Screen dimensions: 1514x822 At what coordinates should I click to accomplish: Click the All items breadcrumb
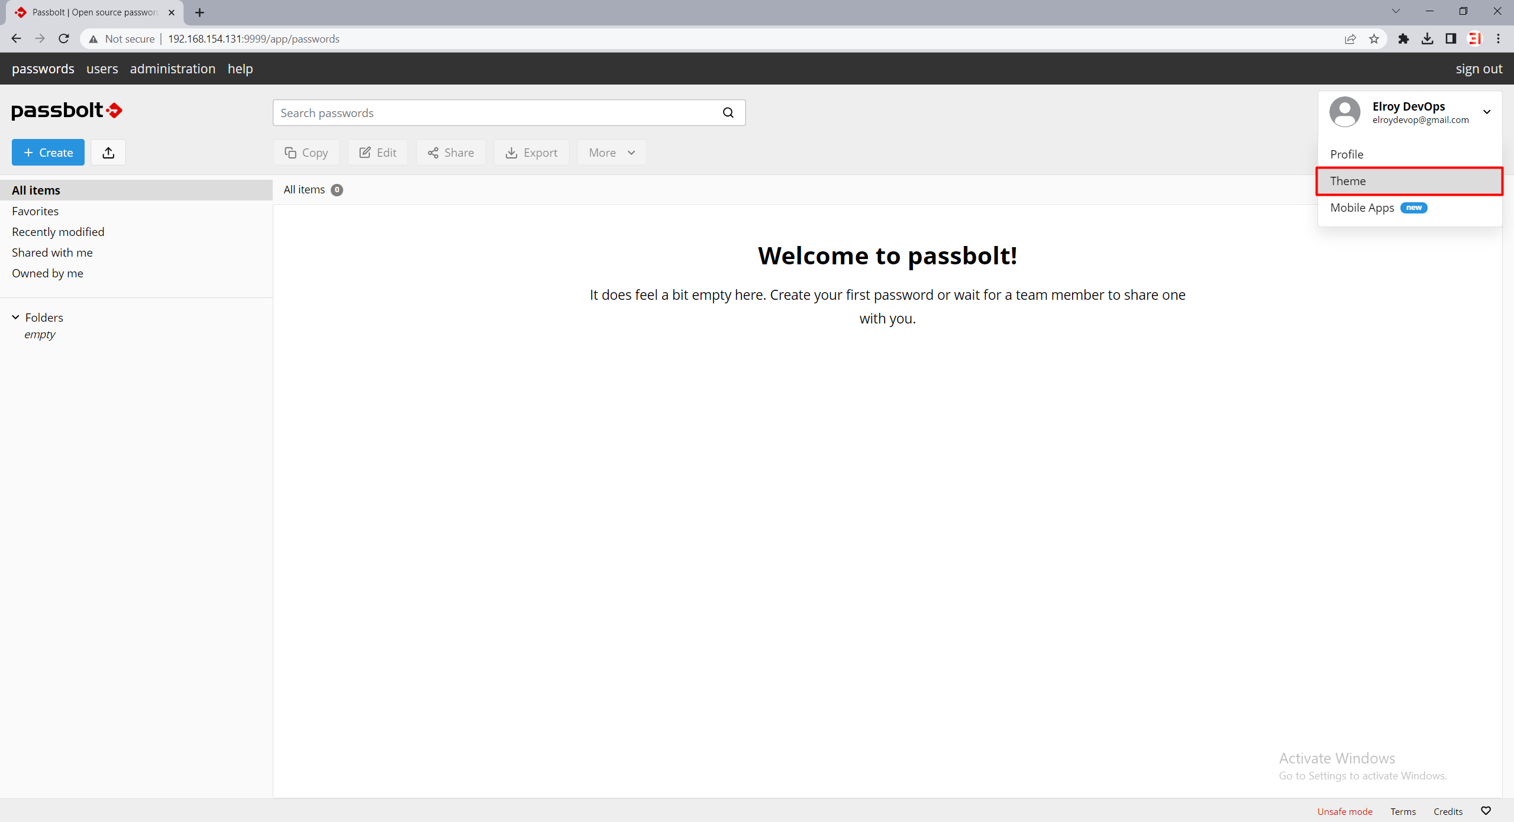pos(304,190)
